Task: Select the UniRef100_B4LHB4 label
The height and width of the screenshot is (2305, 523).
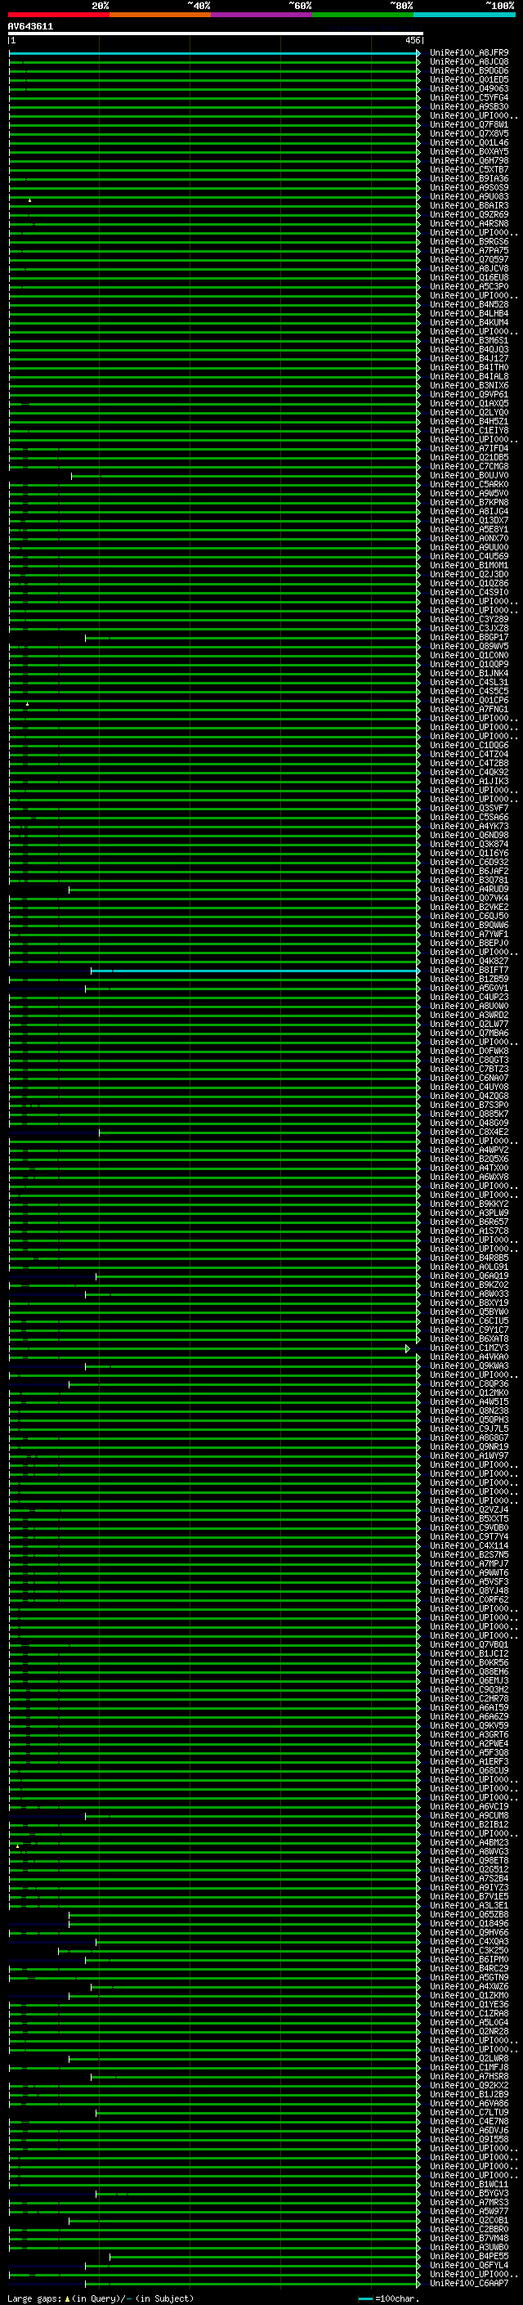Action: tap(469, 313)
